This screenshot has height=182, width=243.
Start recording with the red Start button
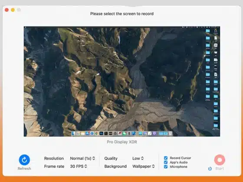pyautogui.click(x=220, y=160)
